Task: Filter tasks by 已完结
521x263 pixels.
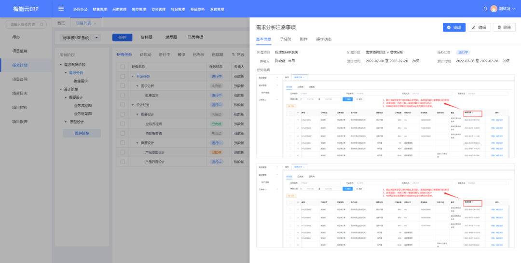Action: pyautogui.click(x=199, y=55)
